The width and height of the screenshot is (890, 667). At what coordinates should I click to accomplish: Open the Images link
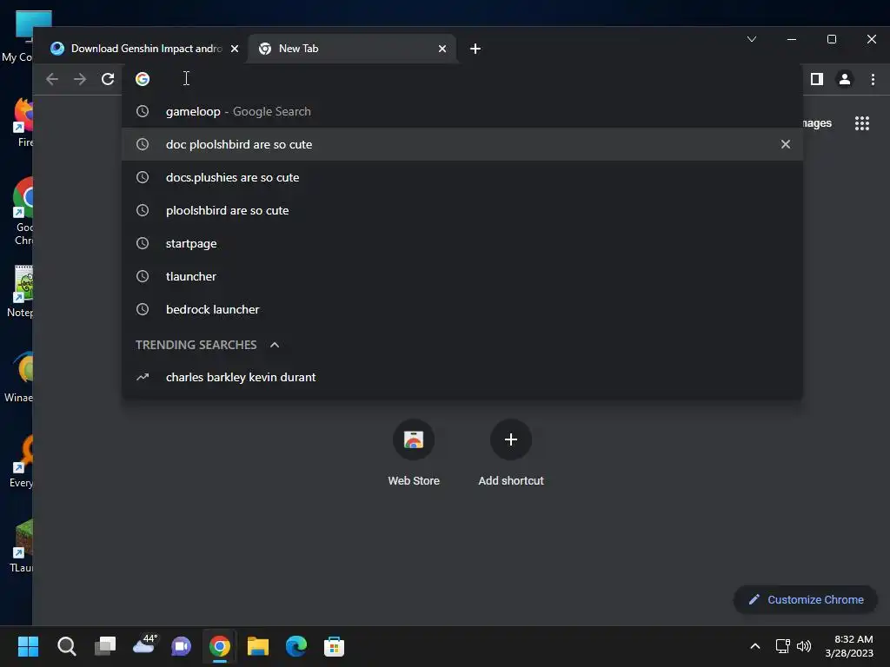817,123
